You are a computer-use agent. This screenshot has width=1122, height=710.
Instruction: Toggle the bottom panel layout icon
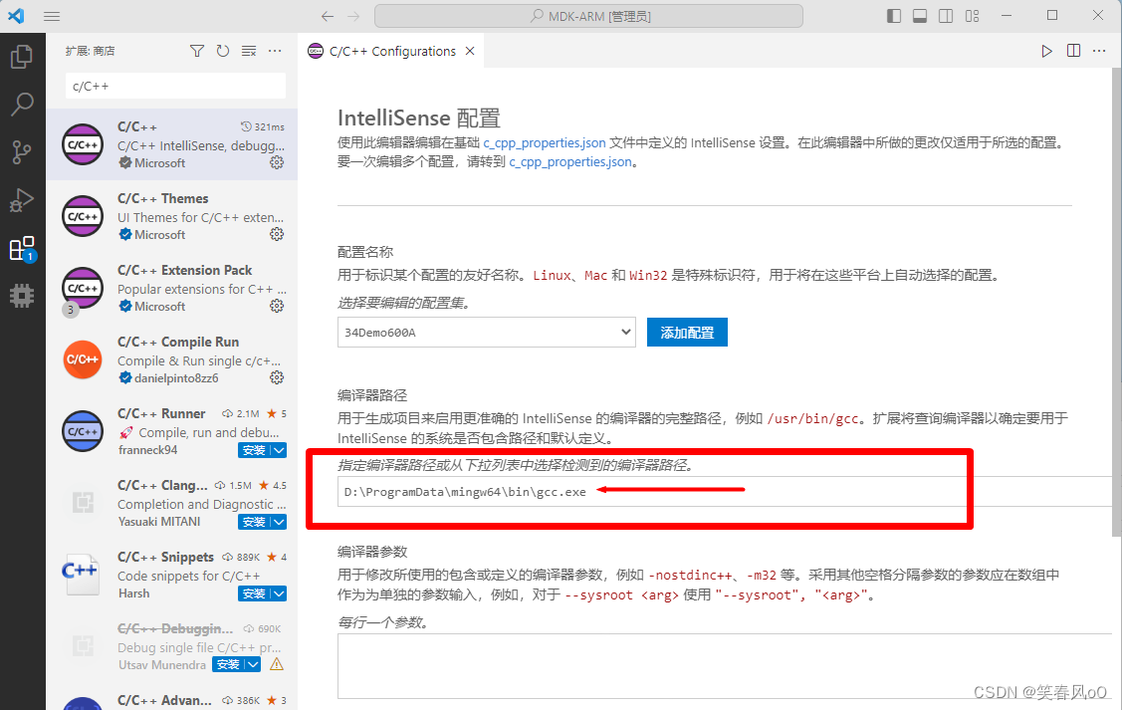click(920, 16)
